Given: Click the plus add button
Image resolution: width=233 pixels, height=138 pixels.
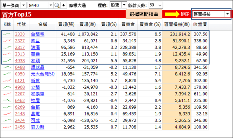Looking at the screenshot, I should [64, 5].
